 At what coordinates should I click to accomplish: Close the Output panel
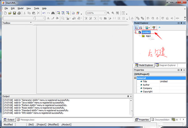[x=131, y=96]
